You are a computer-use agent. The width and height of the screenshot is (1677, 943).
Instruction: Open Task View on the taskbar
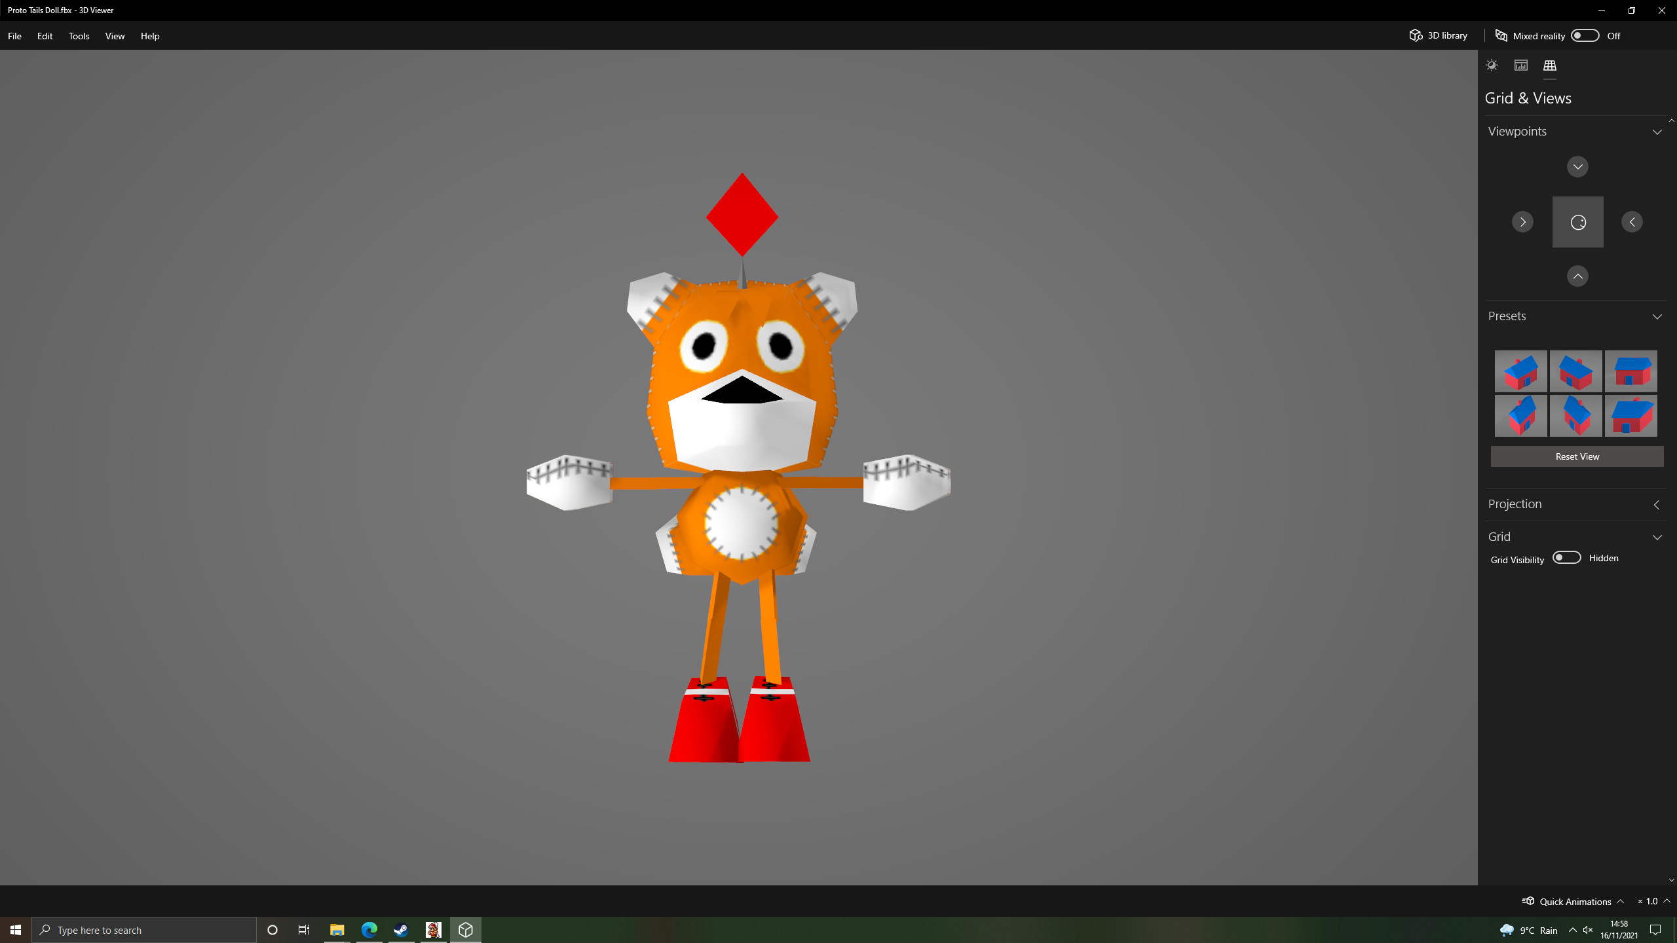click(304, 930)
